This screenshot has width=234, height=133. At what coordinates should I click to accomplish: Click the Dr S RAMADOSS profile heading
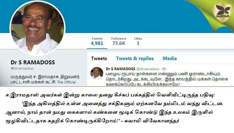coord(33,63)
